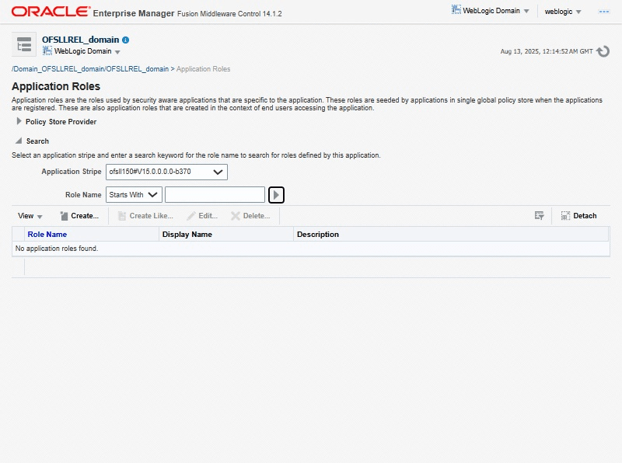Image resolution: width=622 pixels, height=463 pixels.
Task: Click the Delete... toolbar button
Action: (250, 216)
